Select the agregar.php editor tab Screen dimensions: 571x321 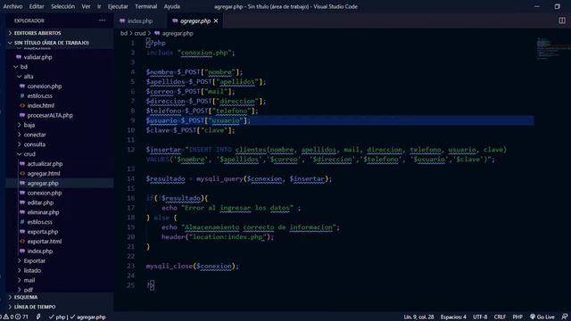point(195,21)
